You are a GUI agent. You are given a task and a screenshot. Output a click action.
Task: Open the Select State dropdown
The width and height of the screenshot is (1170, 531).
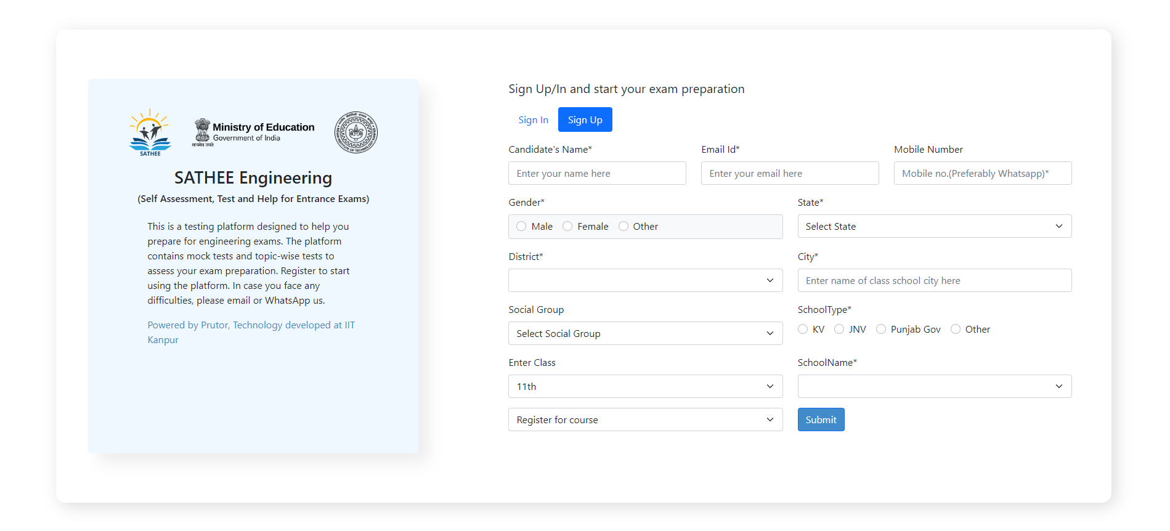(935, 226)
